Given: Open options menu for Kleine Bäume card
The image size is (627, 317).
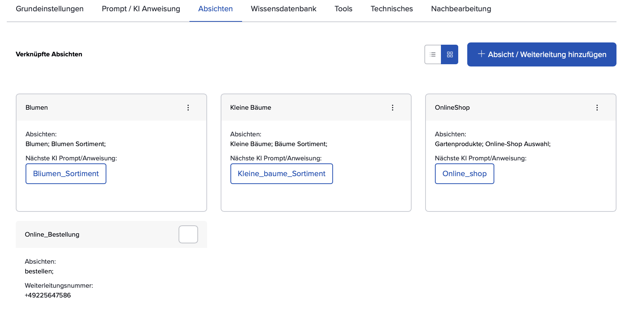Looking at the screenshot, I should [392, 108].
